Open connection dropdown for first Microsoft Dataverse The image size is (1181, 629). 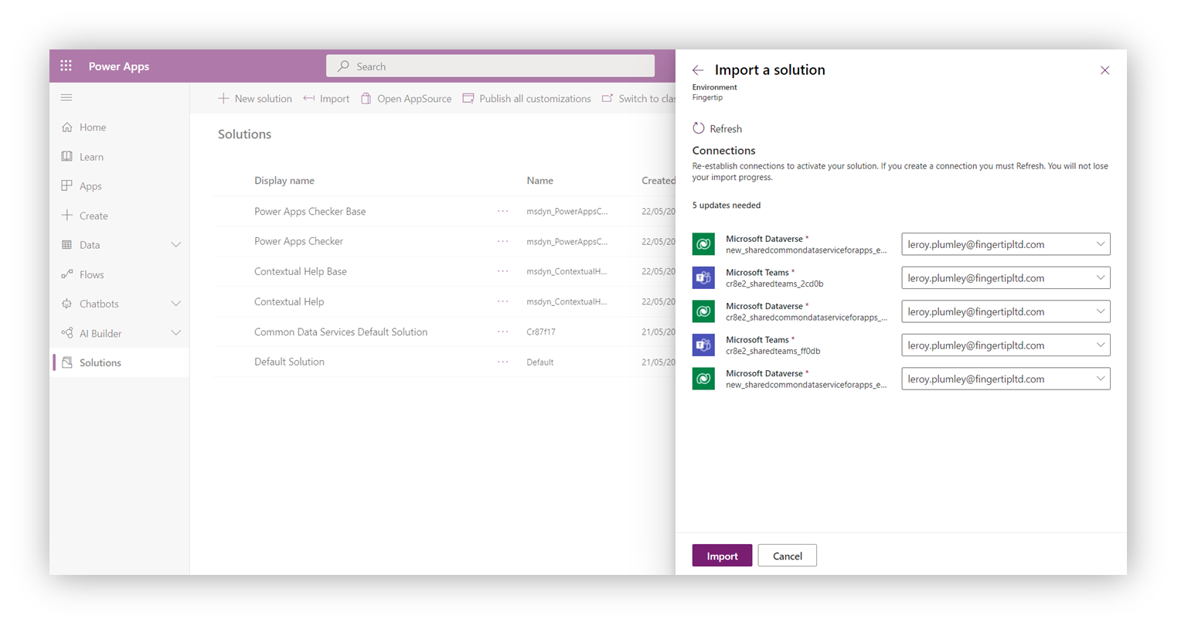click(1006, 244)
